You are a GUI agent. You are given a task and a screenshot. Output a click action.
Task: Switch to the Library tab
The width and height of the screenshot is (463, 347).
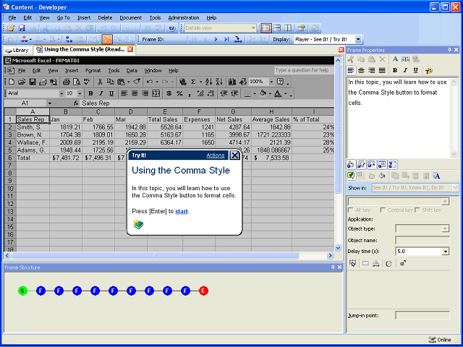click(x=17, y=50)
